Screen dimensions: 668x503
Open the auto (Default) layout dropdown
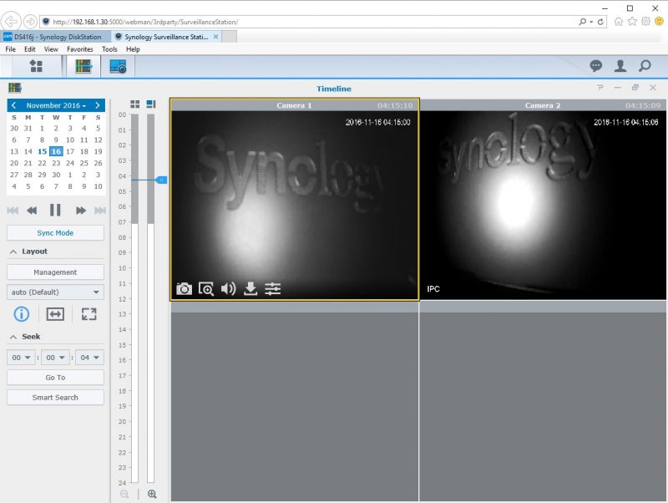[x=55, y=292]
